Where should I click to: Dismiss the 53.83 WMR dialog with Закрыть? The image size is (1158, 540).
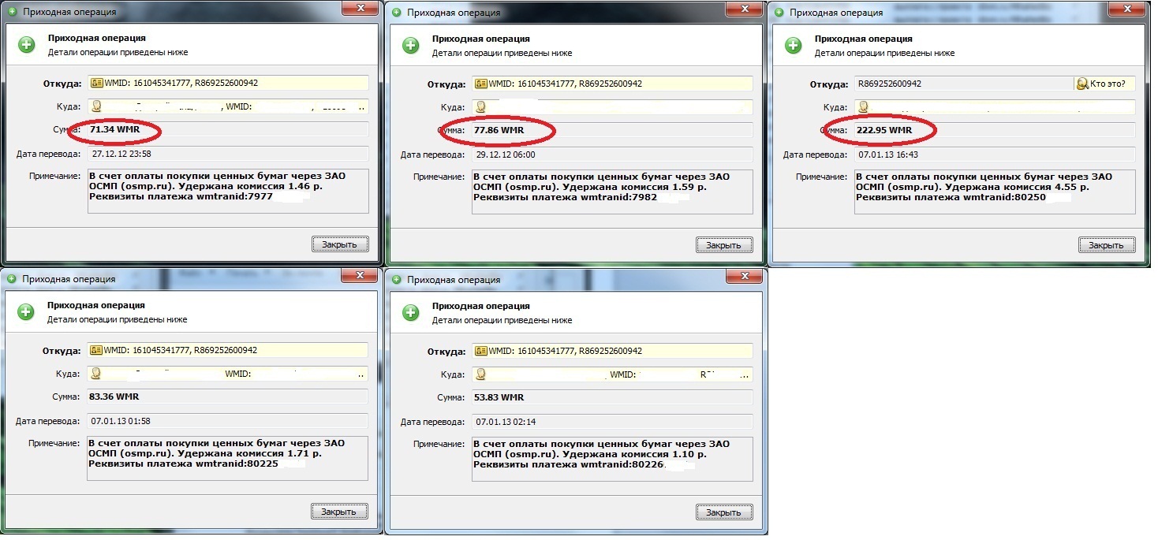click(724, 512)
